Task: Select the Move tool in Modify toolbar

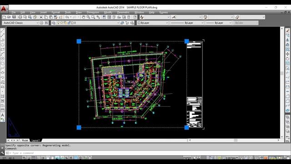Action: [287, 54]
